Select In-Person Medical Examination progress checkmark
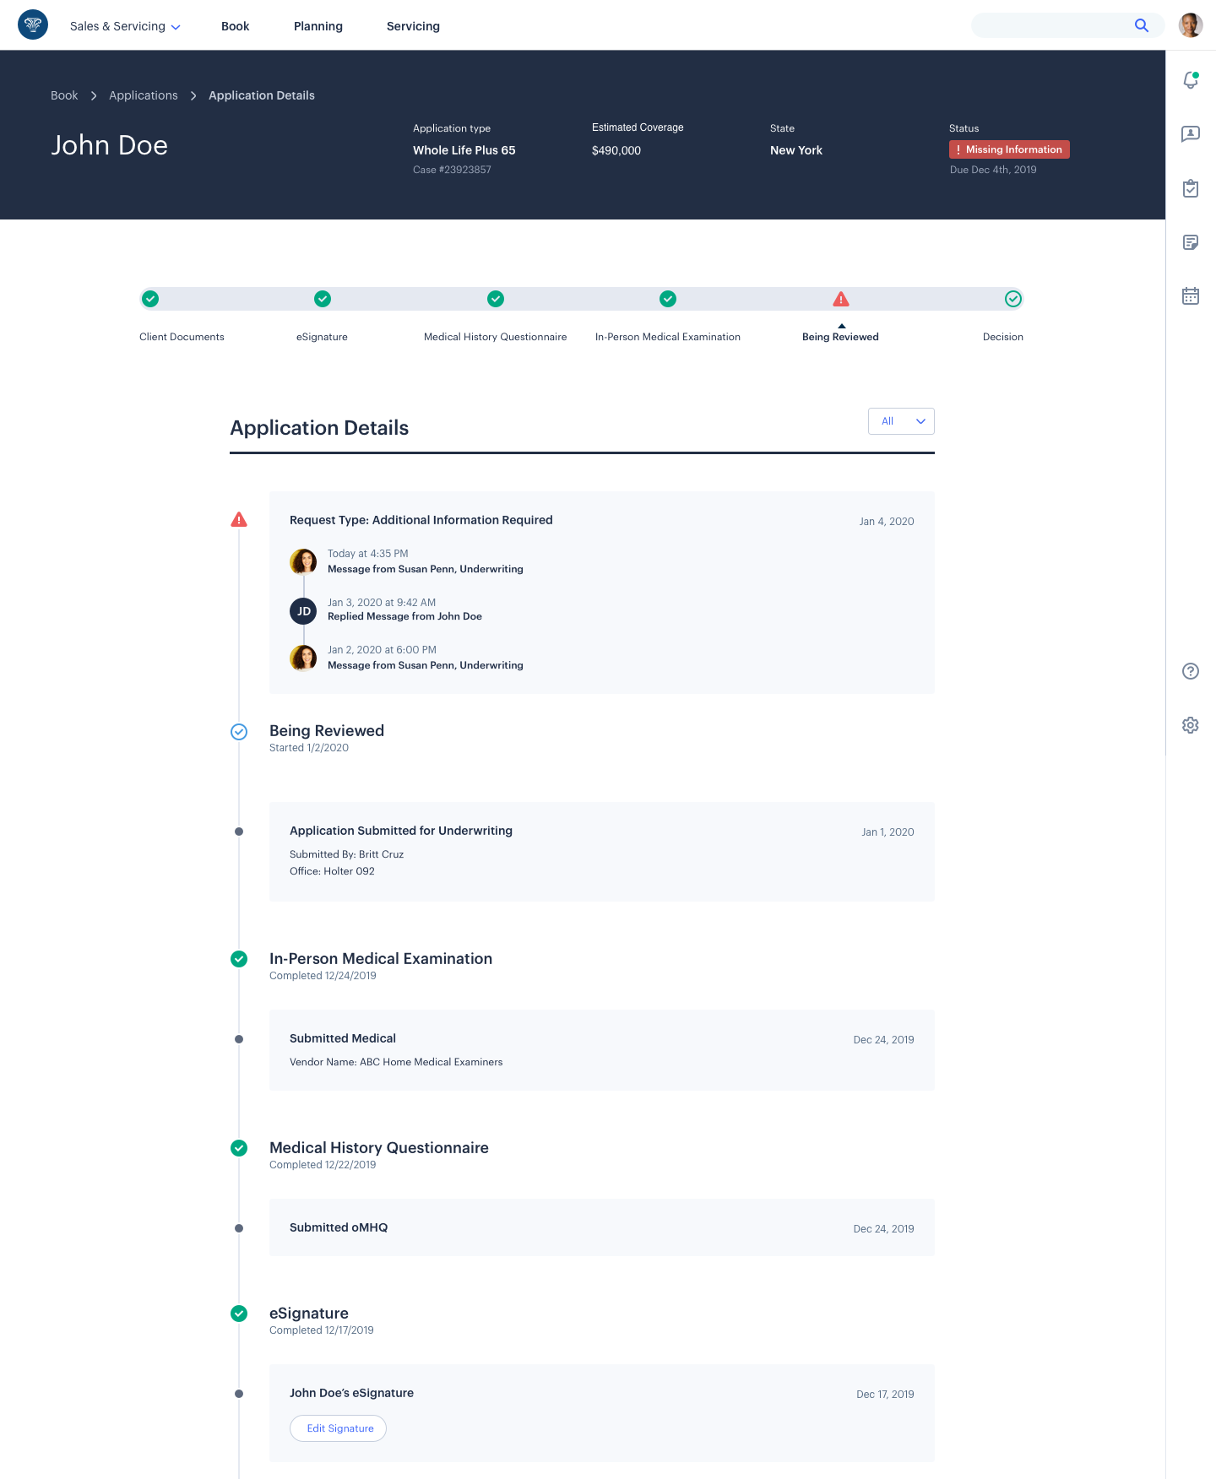 [668, 299]
